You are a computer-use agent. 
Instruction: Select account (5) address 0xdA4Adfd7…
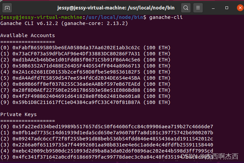pyautogui.click(x=76, y=78)
